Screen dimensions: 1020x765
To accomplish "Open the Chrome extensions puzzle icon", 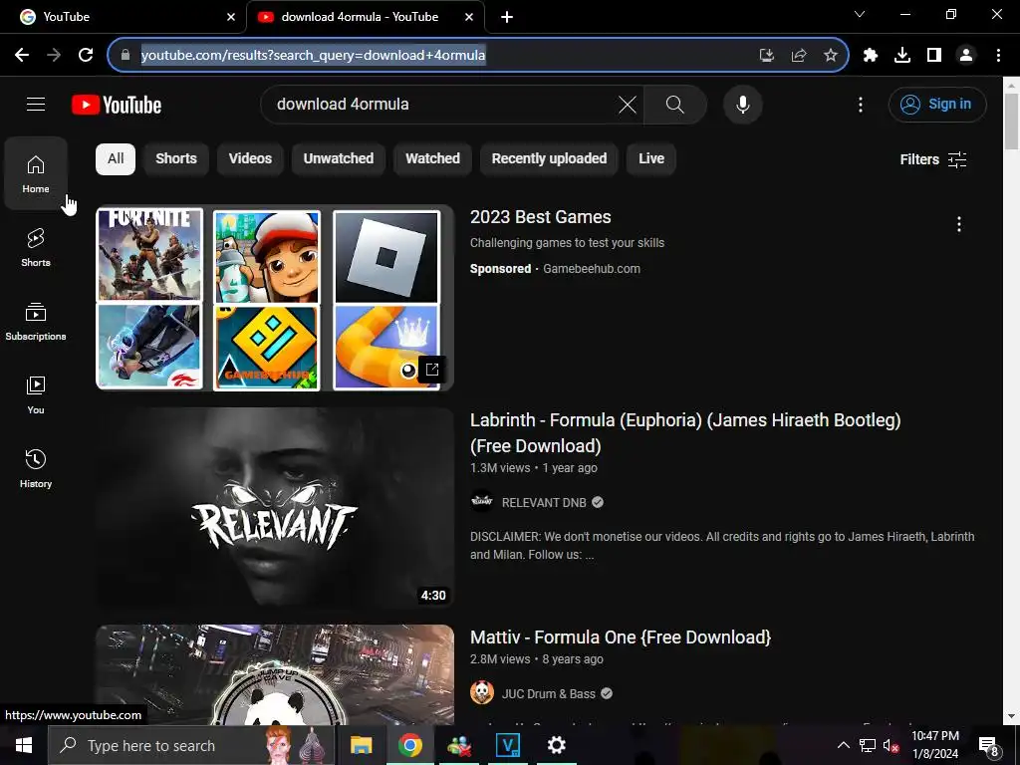I will (871, 56).
